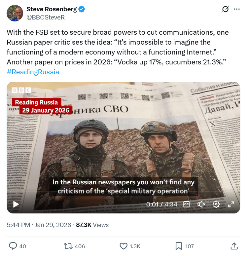
Task: Click the blue verified badge
Action: pyautogui.click(x=82, y=9)
